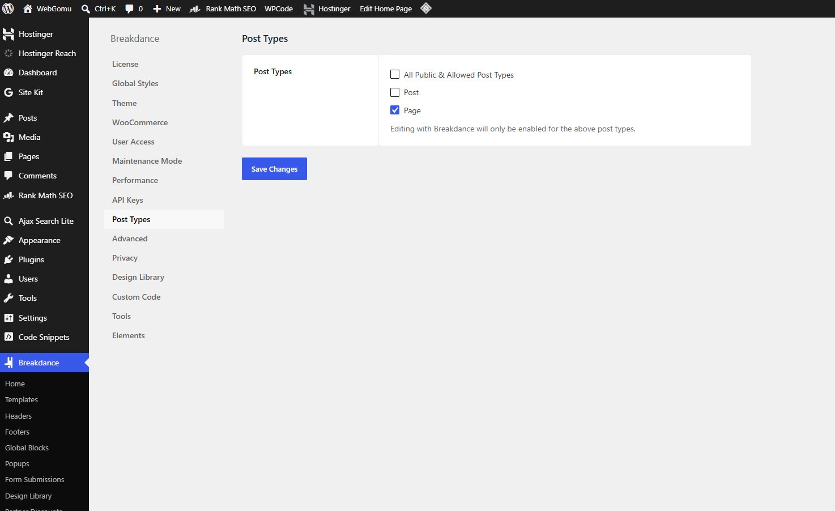Click the Code Snippets icon
The height and width of the screenshot is (511, 835).
point(8,337)
